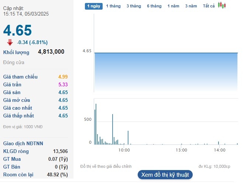
Task: Click the large 4.65 current price
Action: point(17,30)
